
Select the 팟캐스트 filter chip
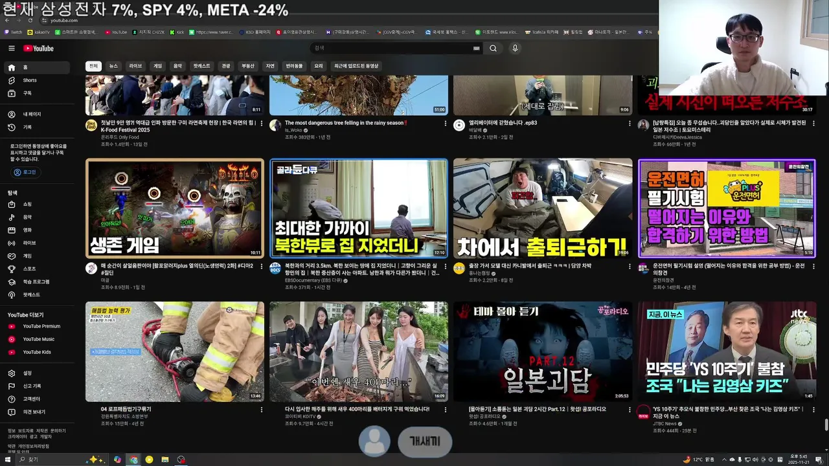click(x=201, y=66)
